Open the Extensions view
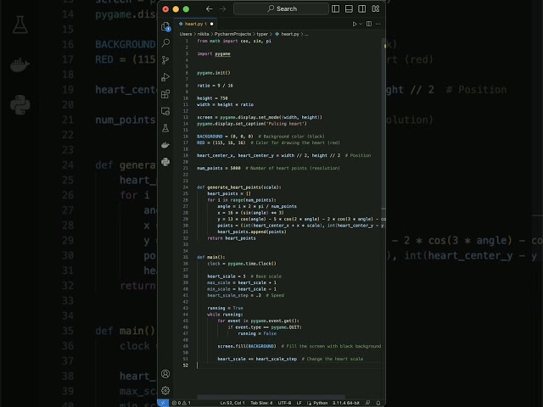 click(x=165, y=94)
